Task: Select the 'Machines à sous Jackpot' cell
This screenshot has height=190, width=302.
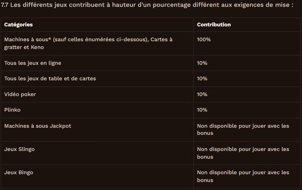Action: pyautogui.click(x=38, y=126)
